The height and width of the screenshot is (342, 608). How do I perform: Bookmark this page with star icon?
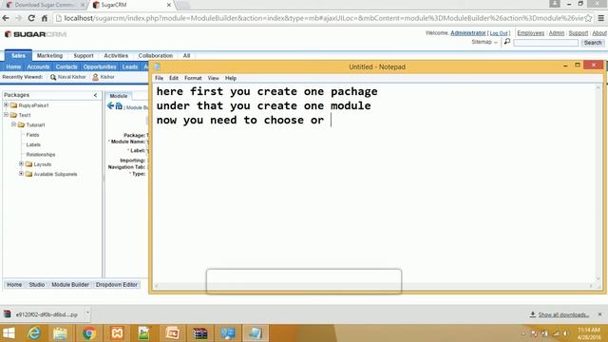tap(588, 18)
